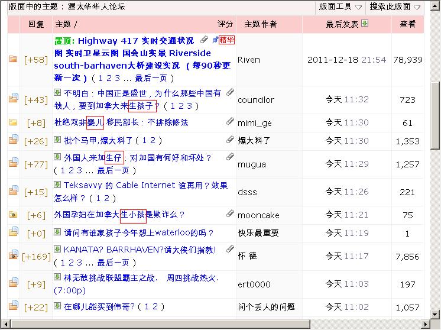Click the pin icon on the Highway 417 thread
The width and height of the screenshot is (441, 330).
[x=215, y=40]
